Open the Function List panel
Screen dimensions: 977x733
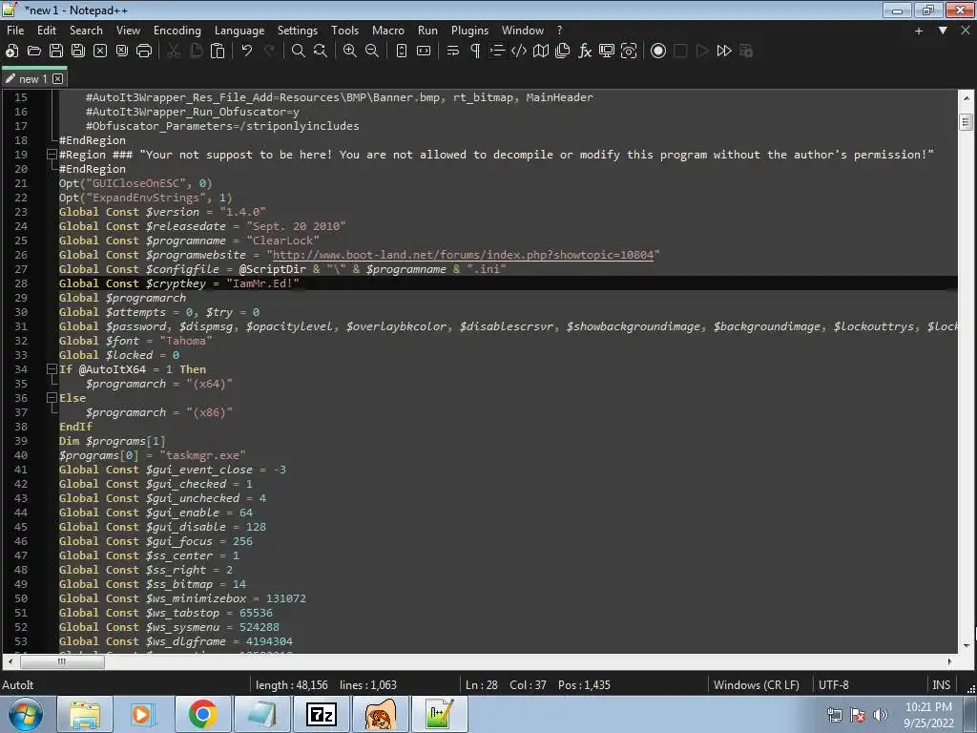[x=585, y=52]
